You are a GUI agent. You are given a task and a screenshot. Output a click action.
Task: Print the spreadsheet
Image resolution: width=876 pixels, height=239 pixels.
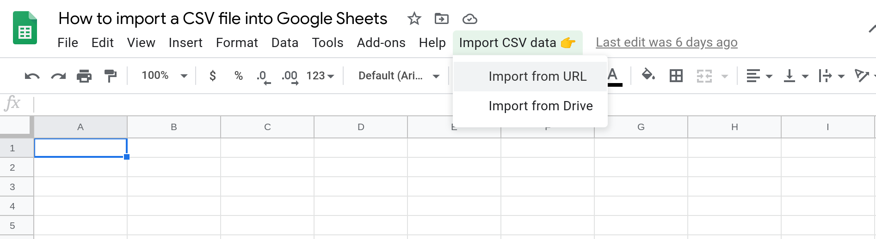84,76
